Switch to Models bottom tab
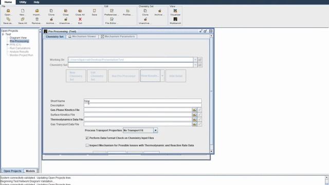The width and height of the screenshot is (329, 185). click(30, 171)
